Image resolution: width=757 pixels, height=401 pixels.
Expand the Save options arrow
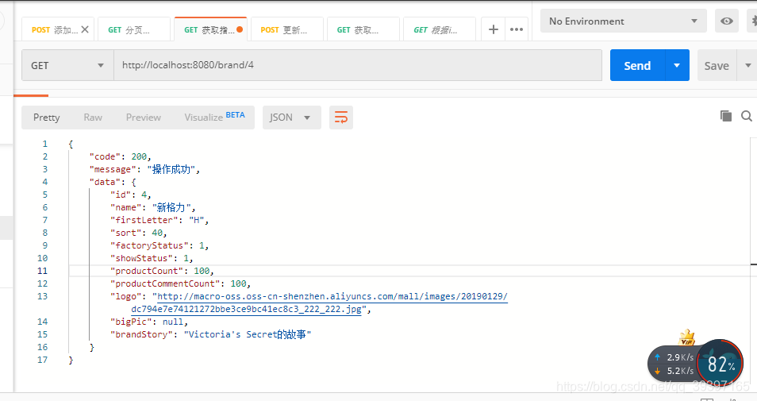(747, 65)
